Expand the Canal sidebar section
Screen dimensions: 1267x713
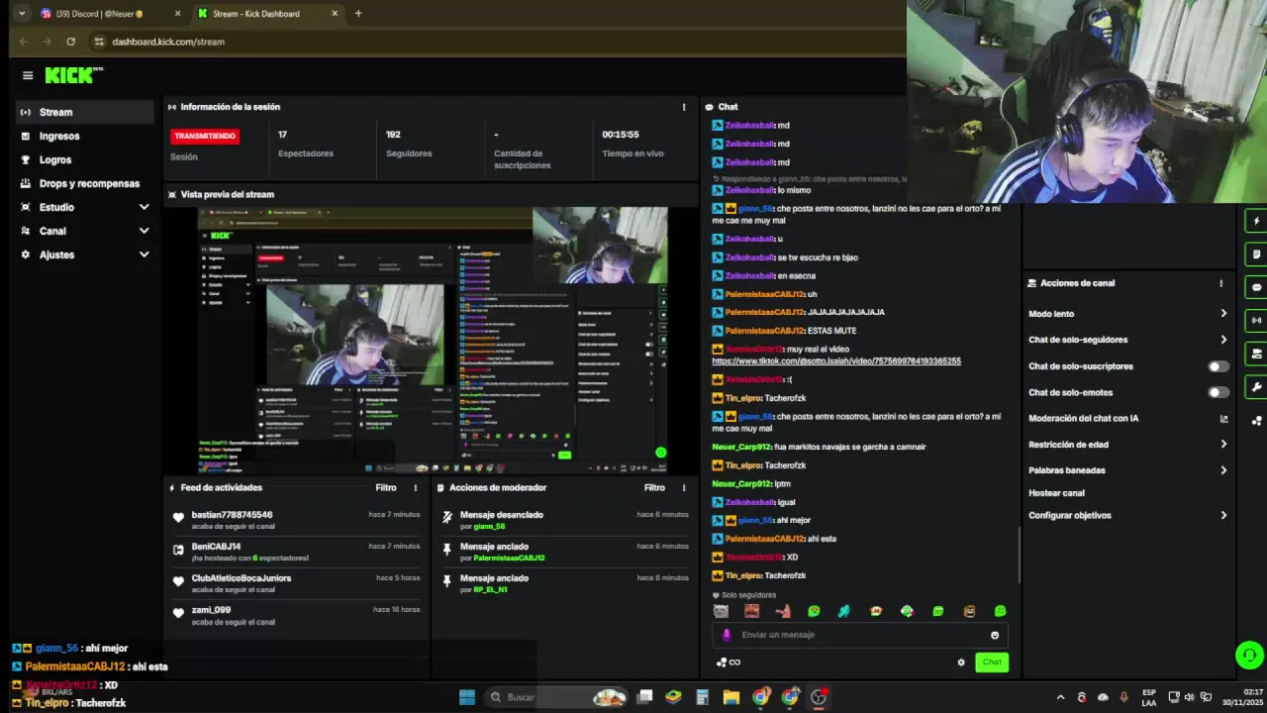[84, 231]
